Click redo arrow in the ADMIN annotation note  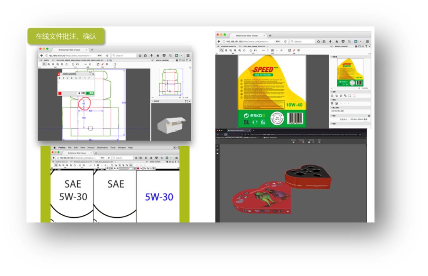click(x=89, y=78)
